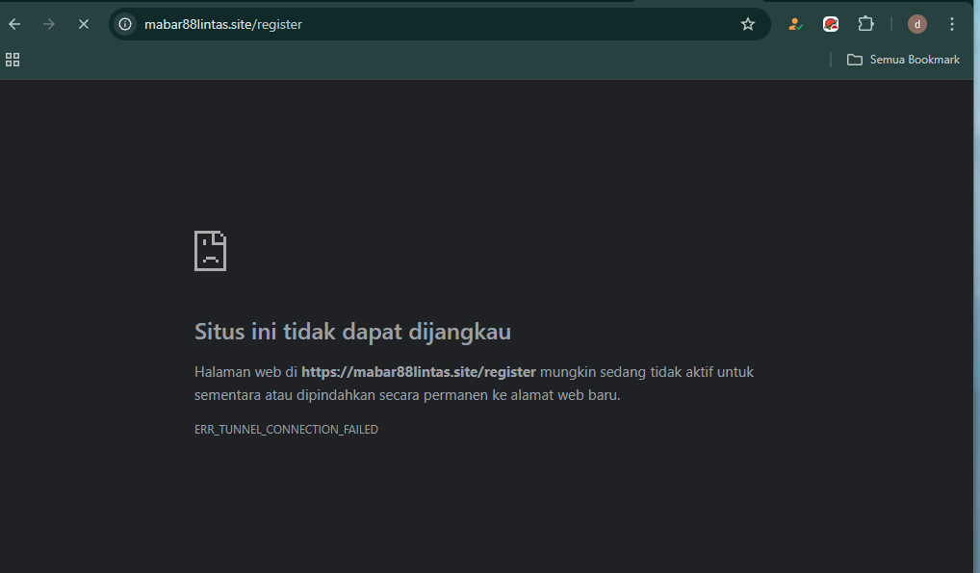Open the Semua Bookmark folder
The width and height of the screenshot is (980, 573).
903,60
